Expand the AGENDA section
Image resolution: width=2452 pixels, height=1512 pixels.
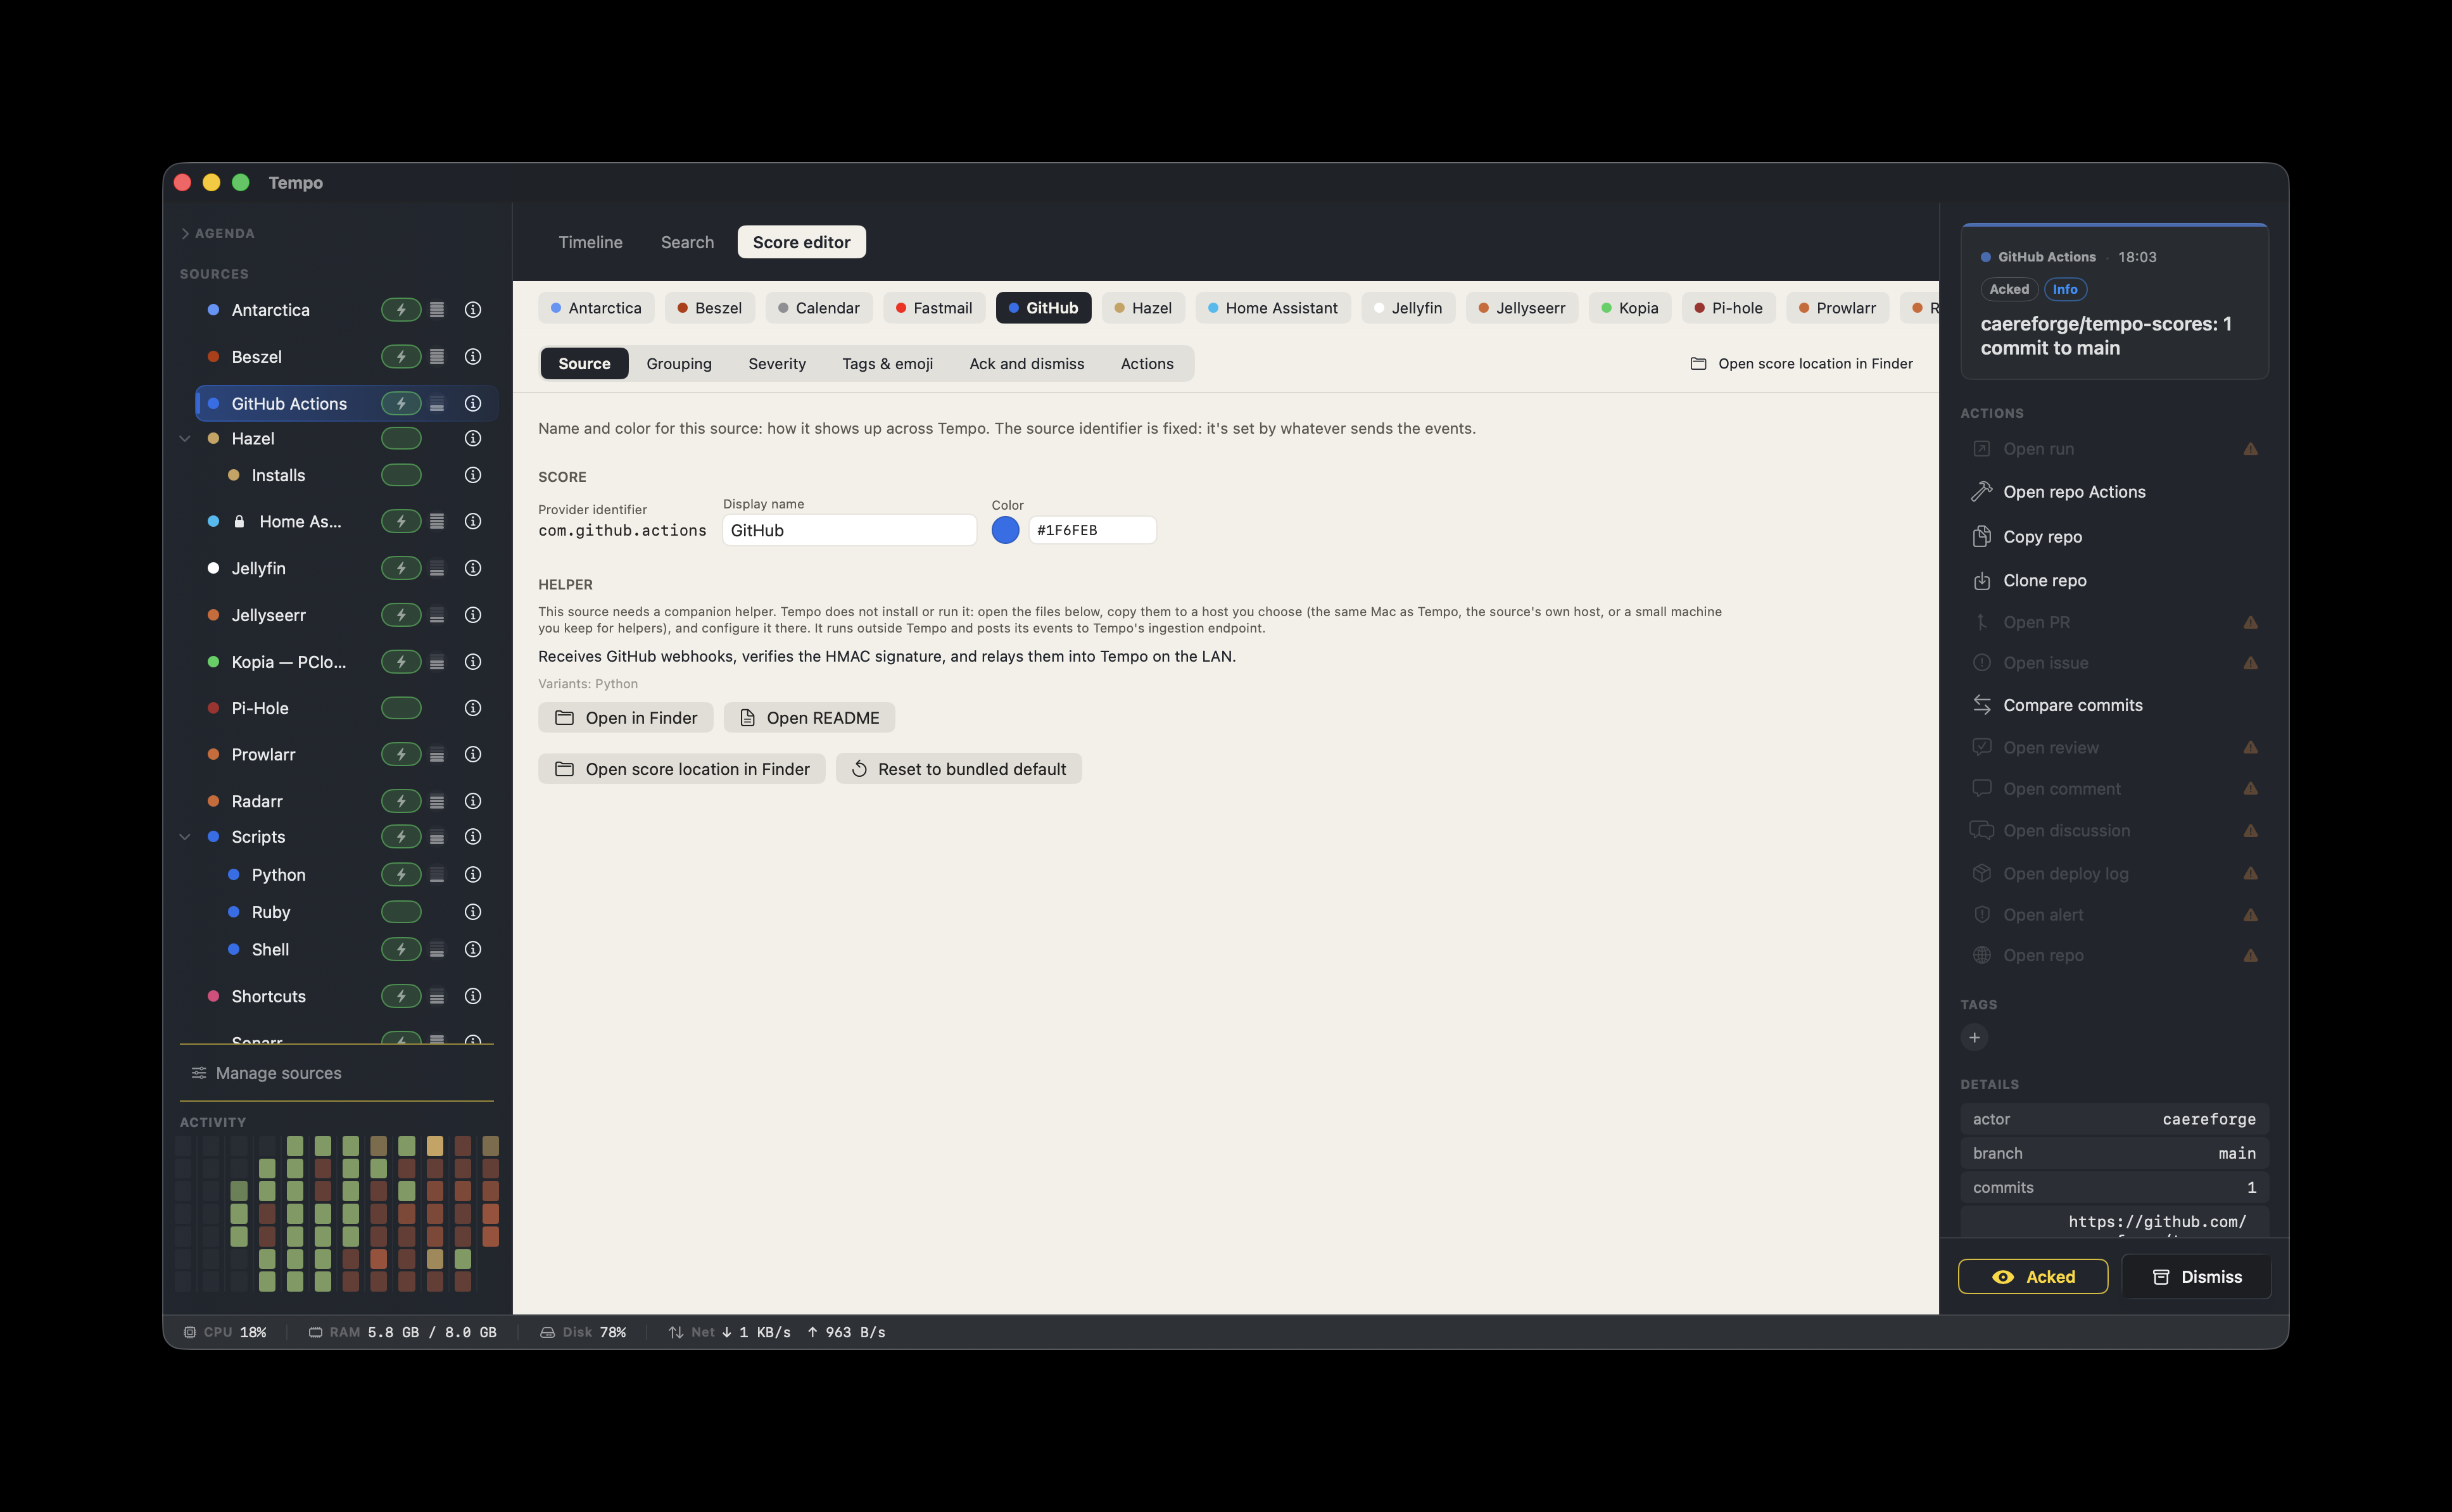coord(185,233)
